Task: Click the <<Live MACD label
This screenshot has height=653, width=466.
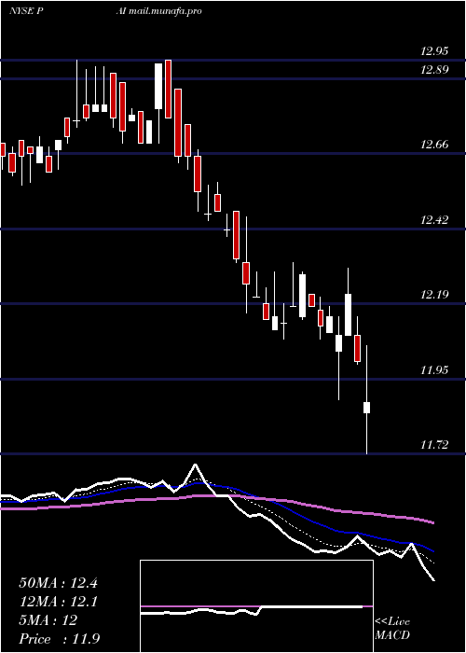Action: 392,629
